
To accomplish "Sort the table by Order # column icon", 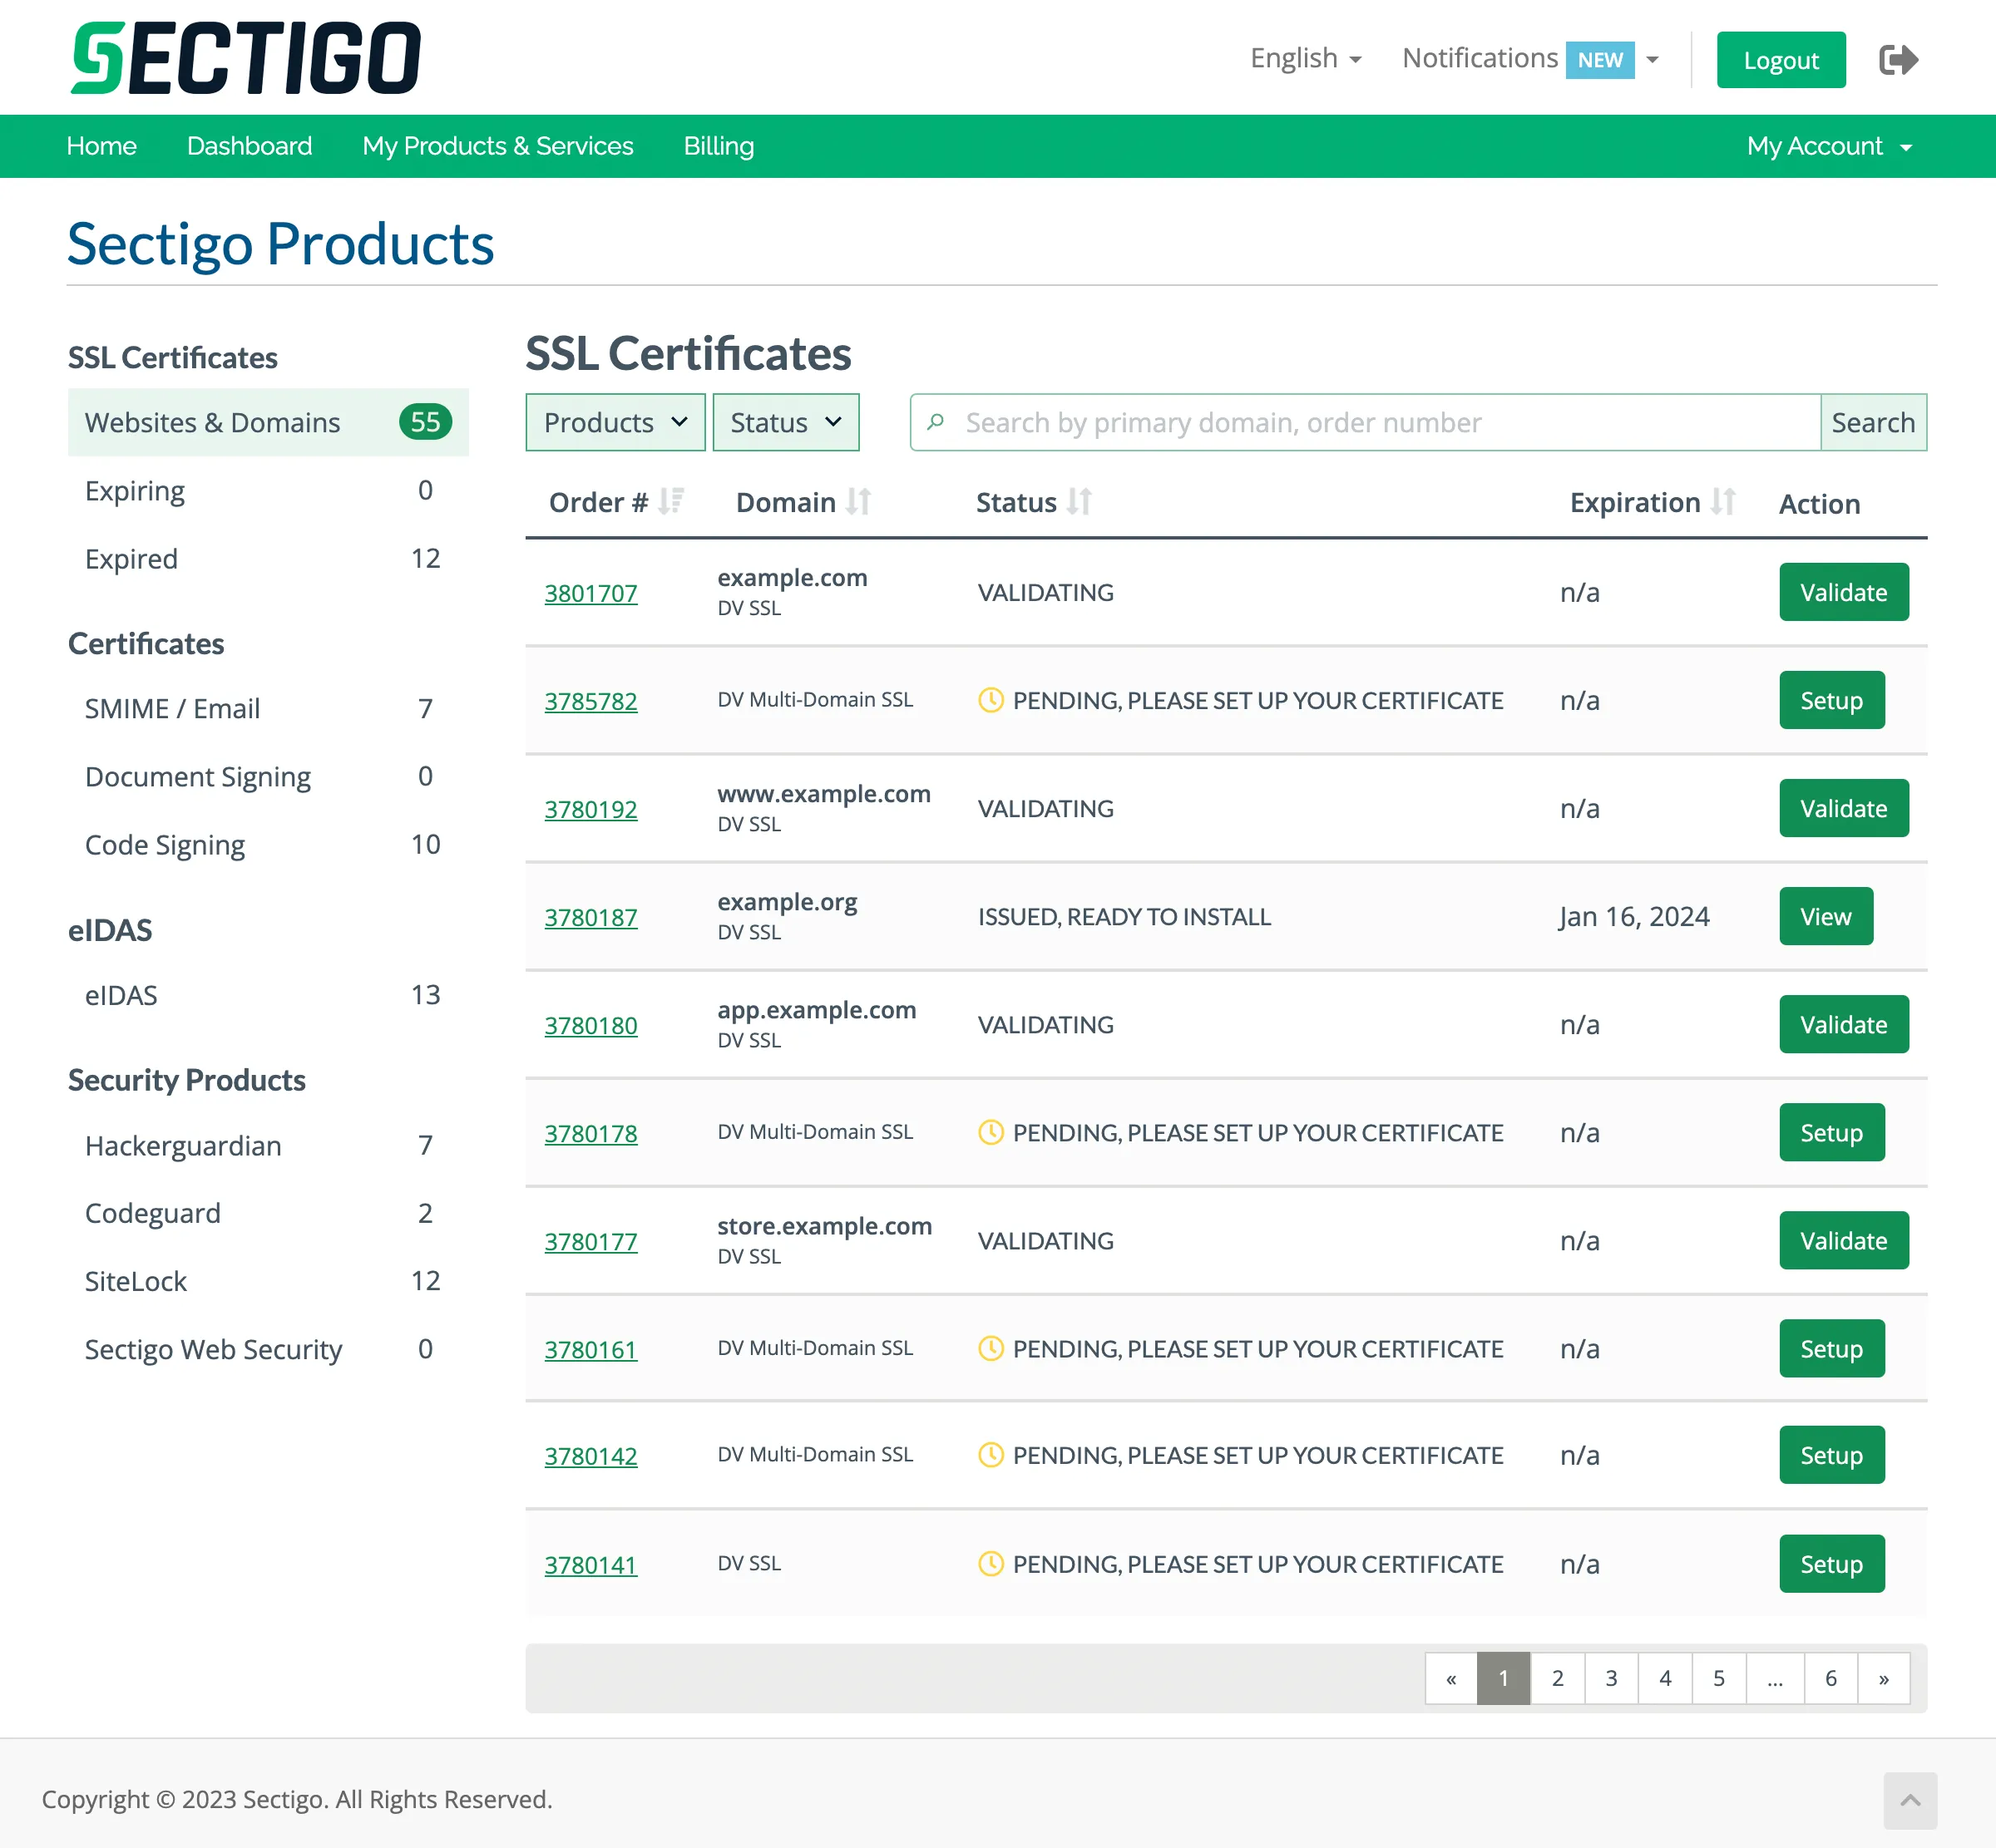I will click(671, 501).
